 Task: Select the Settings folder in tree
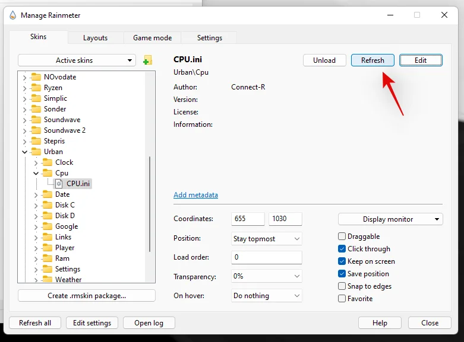click(68, 269)
